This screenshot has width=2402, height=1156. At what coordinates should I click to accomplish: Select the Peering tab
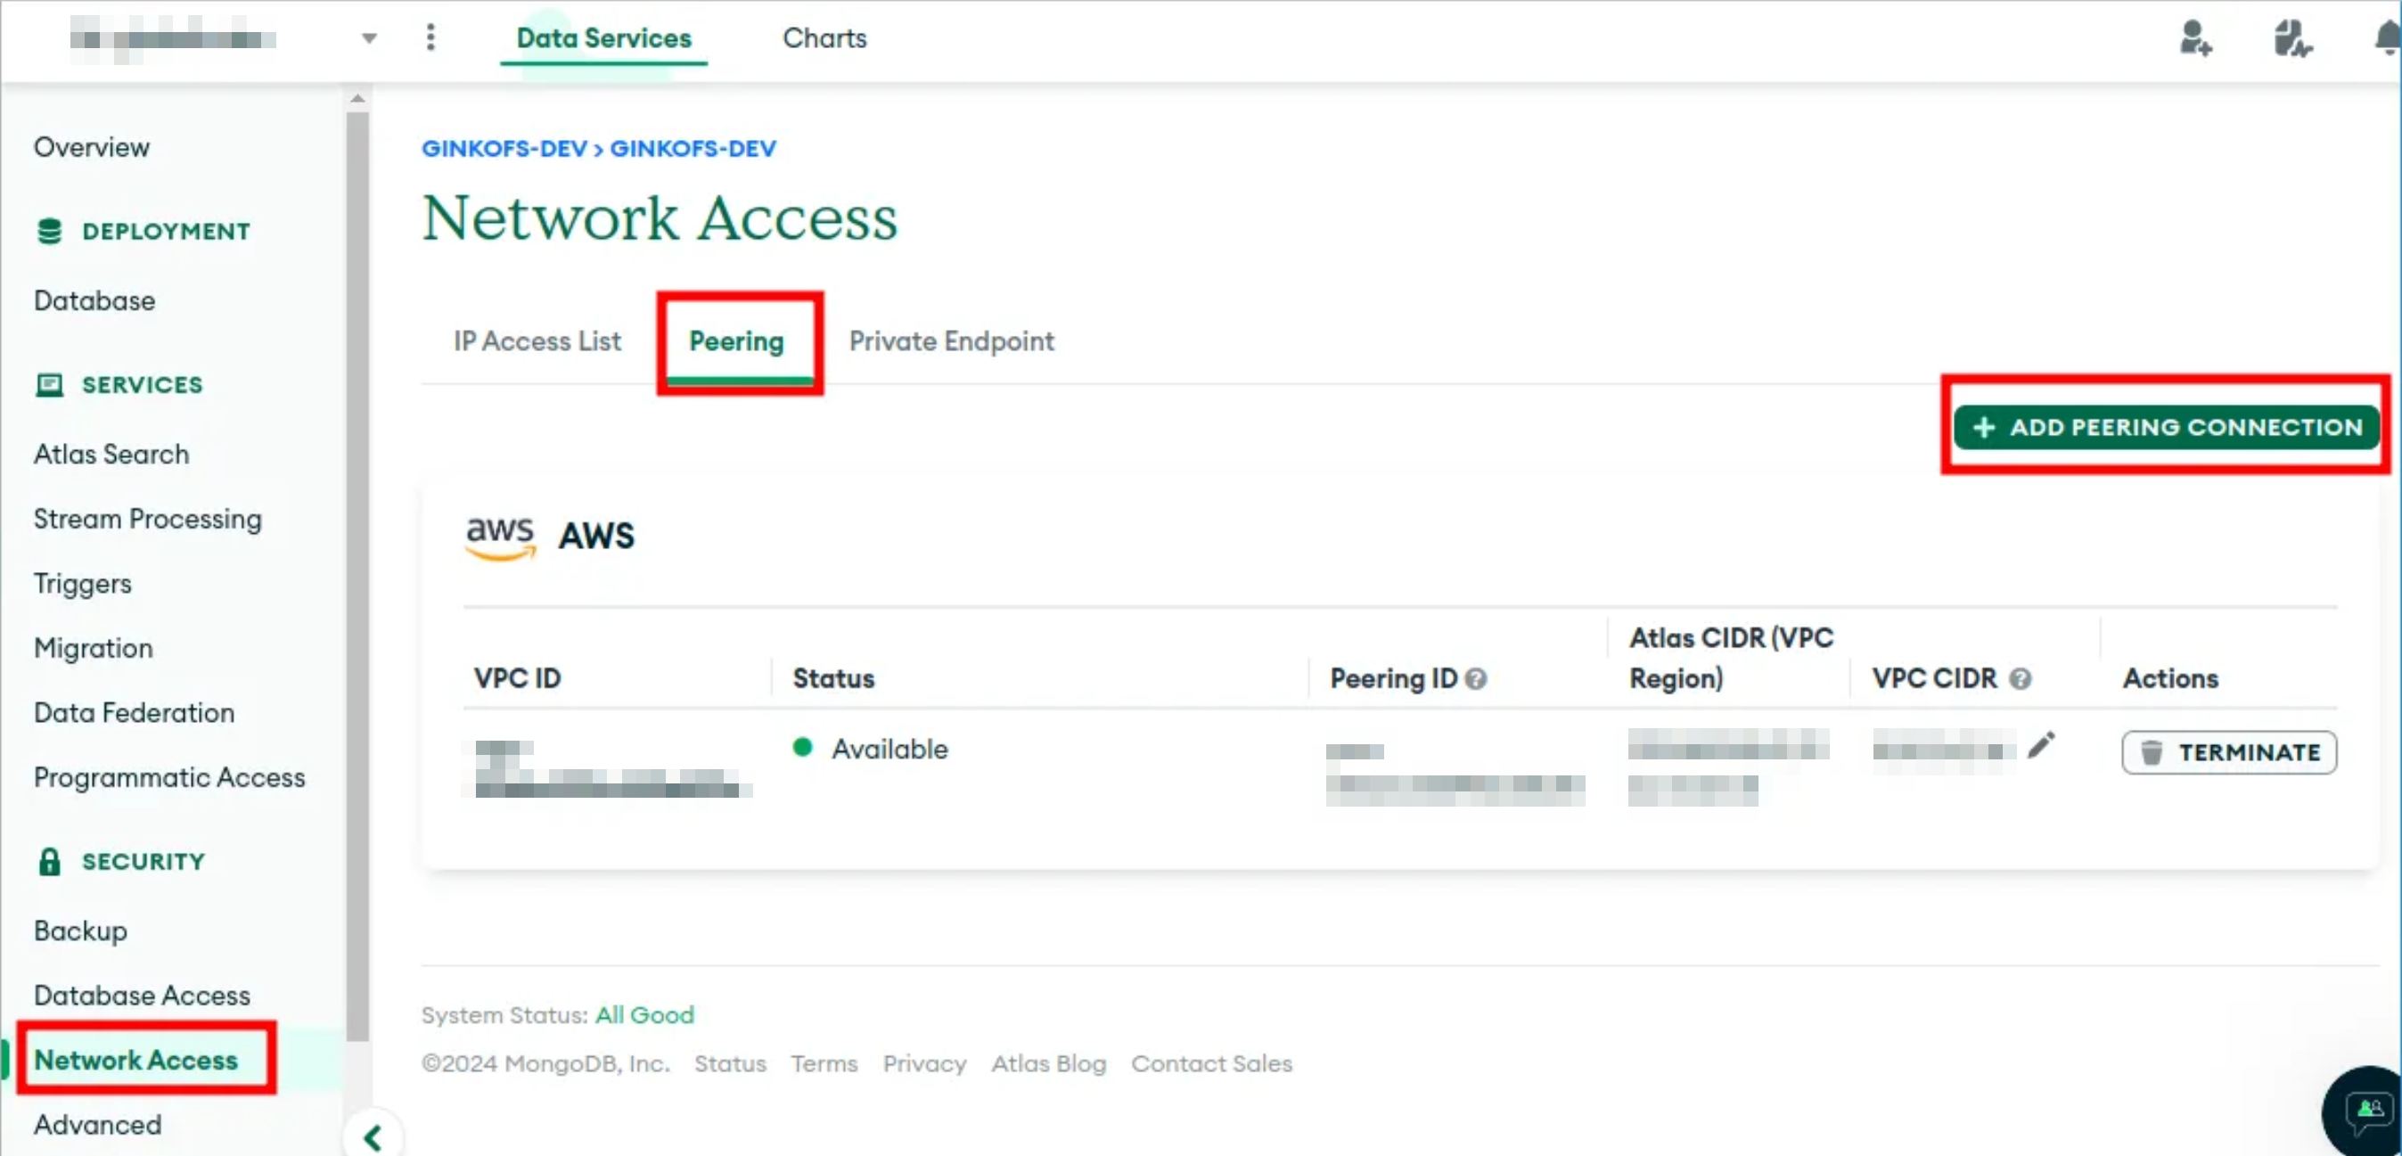point(736,341)
